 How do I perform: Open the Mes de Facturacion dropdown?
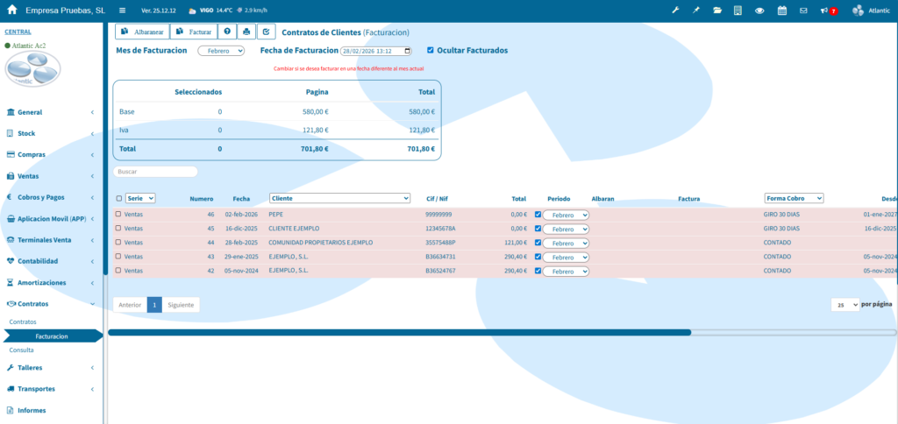220,51
